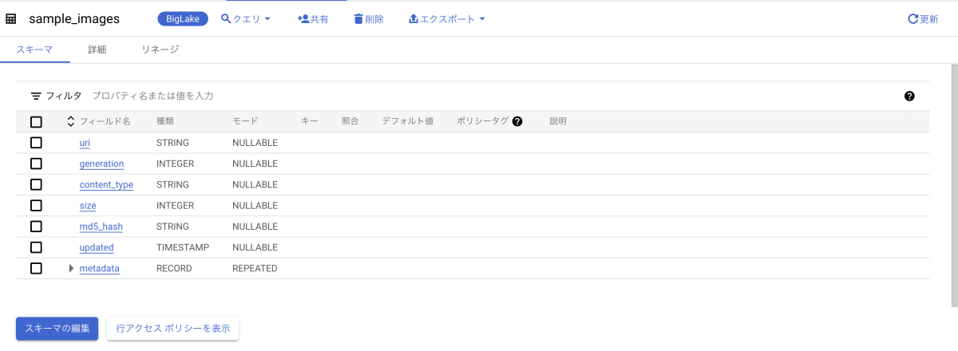Image resolution: width=958 pixels, height=351 pixels.
Task: Expand the metadata record triangle
Action: tap(72, 268)
